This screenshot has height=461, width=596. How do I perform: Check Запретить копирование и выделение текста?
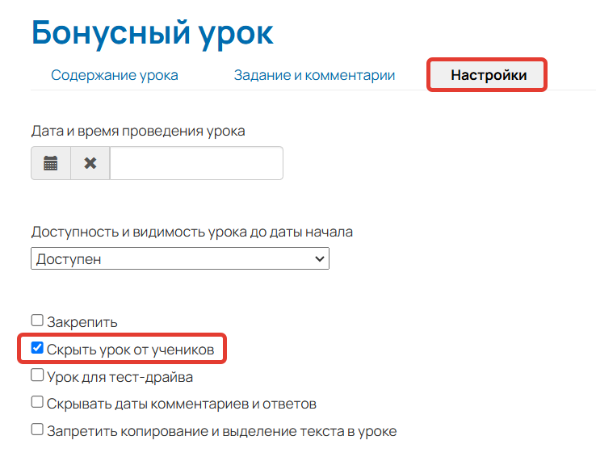pyautogui.click(x=37, y=430)
